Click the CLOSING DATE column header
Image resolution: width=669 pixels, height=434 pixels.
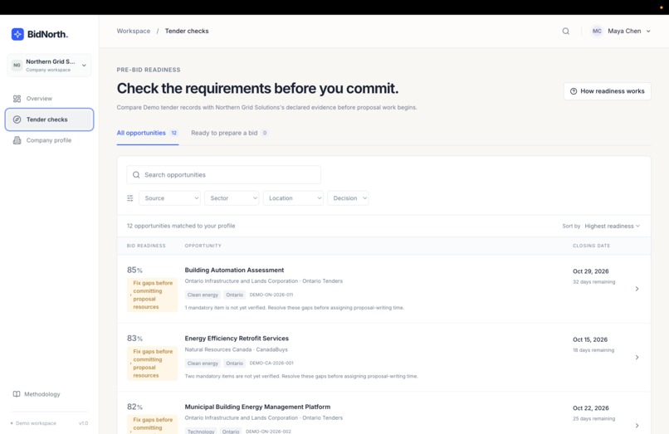(x=591, y=246)
